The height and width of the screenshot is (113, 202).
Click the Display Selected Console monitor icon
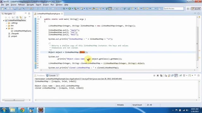tap(184, 76)
